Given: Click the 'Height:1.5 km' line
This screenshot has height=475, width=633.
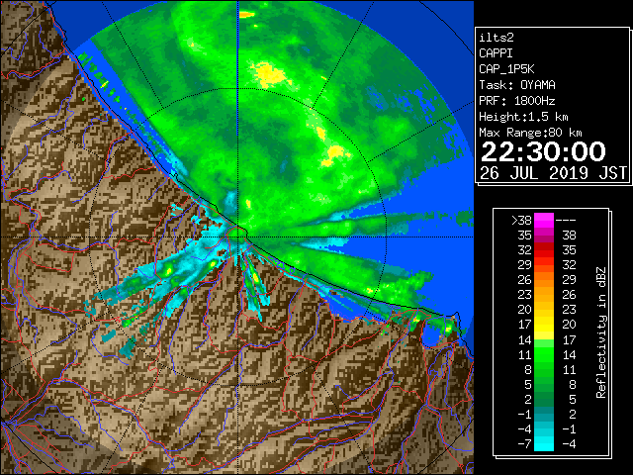Looking at the screenshot, I should point(523,117).
